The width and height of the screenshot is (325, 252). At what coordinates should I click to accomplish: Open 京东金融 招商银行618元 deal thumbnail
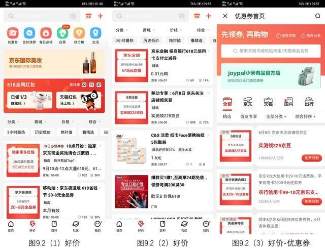coord(132,65)
